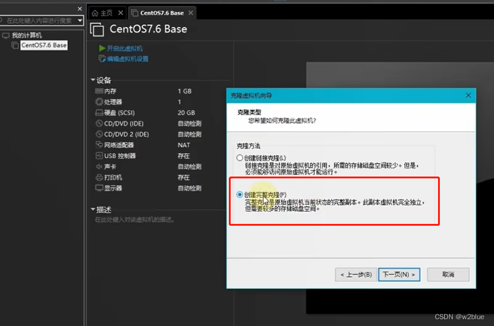The image size is (494, 326).
Task: Click the Next (N) button in the clone wizard
Action: point(399,275)
